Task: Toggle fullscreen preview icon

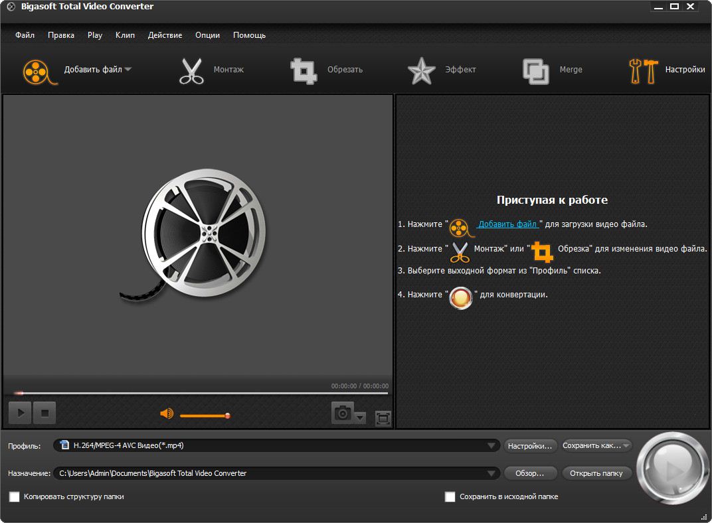Action: click(383, 418)
